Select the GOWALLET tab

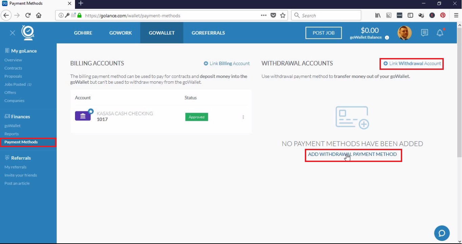coord(162,33)
